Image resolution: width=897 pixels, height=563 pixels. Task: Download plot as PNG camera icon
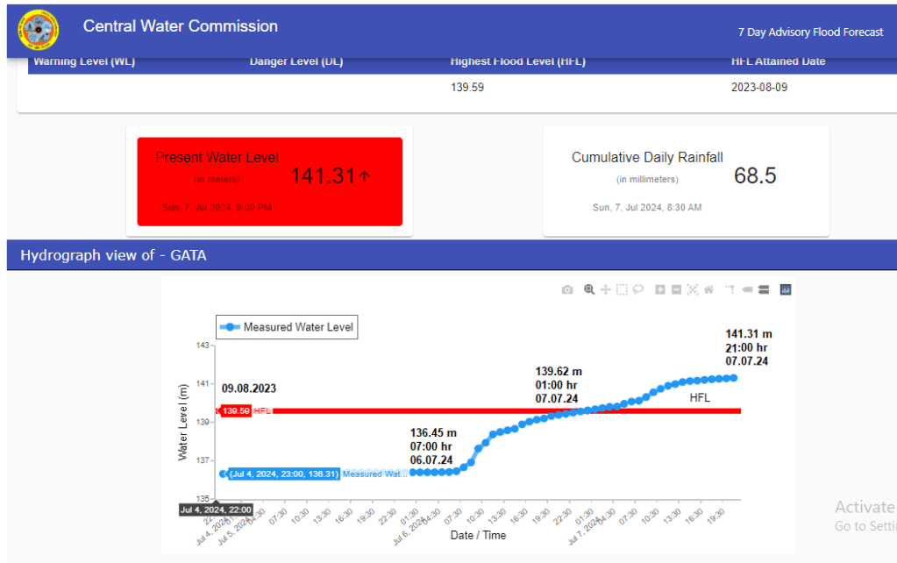(567, 290)
